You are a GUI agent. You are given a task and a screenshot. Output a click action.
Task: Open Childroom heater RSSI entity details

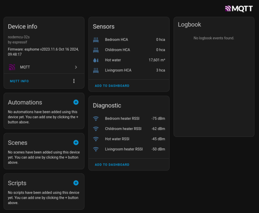(x=123, y=129)
